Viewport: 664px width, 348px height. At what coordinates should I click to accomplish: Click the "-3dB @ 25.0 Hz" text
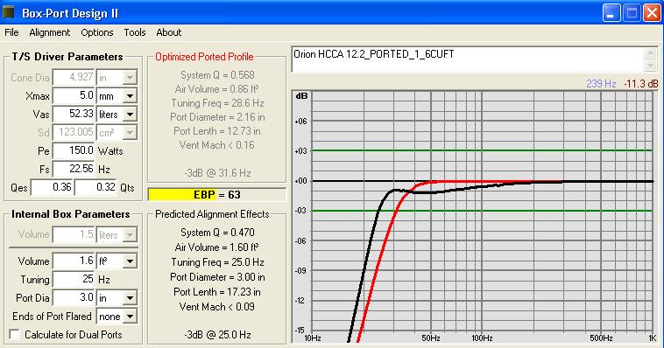[x=217, y=335]
